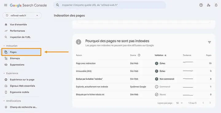Open the help question mark icon

click(x=201, y=5)
